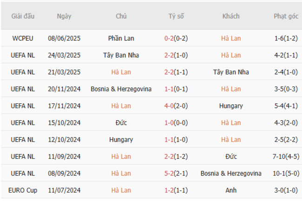The height and width of the screenshot is (201, 302).
Task: Click away team Anh
Action: click(x=231, y=190)
